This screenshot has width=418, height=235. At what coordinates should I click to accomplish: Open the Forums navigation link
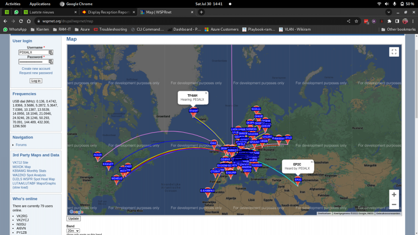coord(21,145)
